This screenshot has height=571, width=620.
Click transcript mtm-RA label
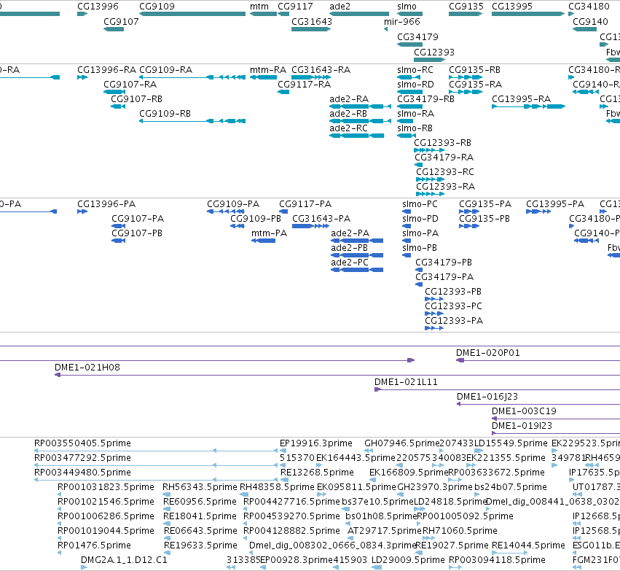click(x=268, y=70)
